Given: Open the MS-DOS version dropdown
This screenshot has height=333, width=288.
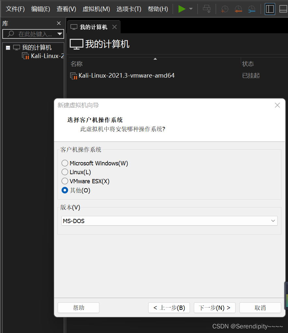Looking at the screenshot, I should [273, 221].
